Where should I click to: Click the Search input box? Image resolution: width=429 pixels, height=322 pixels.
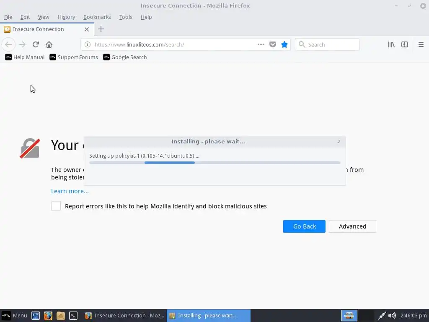tap(327, 44)
